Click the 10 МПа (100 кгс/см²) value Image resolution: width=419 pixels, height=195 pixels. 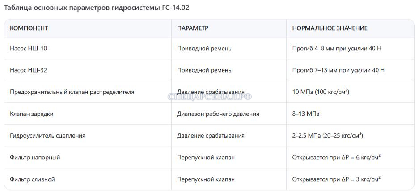click(x=321, y=92)
